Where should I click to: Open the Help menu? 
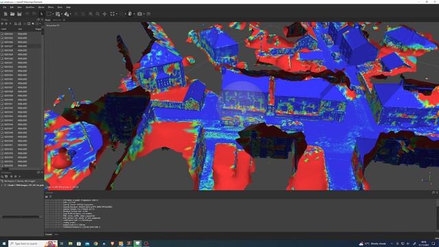pyautogui.click(x=68, y=8)
